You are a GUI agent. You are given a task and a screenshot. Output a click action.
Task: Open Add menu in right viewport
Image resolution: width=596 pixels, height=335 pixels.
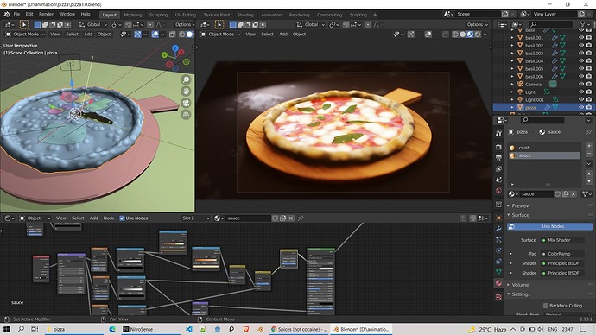(283, 35)
